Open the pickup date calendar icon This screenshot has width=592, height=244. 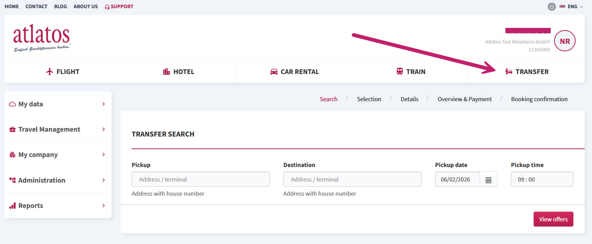point(489,180)
